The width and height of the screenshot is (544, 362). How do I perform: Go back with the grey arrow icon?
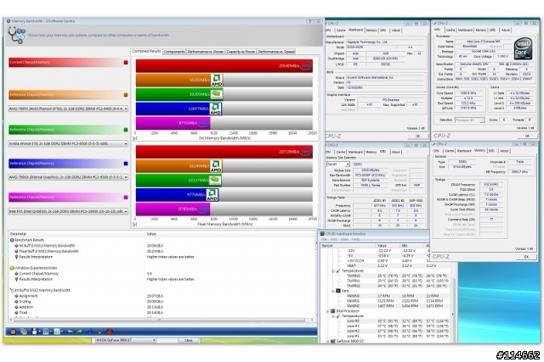coord(70,331)
